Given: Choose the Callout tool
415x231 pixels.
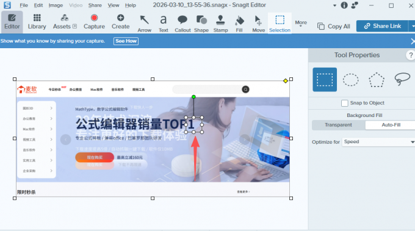Looking at the screenshot, I should coord(182,23).
